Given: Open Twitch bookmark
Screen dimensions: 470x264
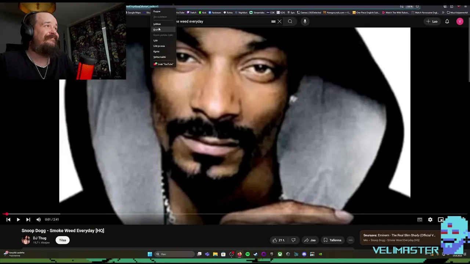Looking at the screenshot, I should [x=191, y=12].
